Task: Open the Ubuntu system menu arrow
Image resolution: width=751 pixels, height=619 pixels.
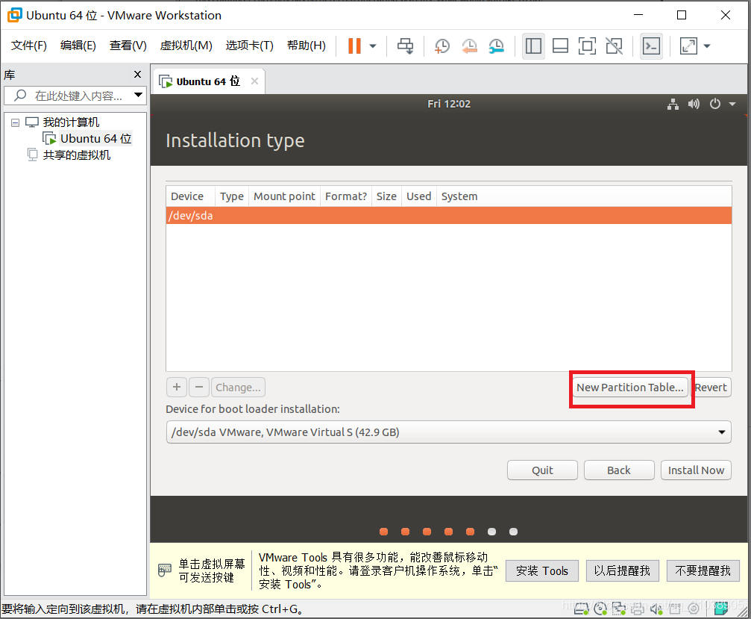Action: pos(732,104)
